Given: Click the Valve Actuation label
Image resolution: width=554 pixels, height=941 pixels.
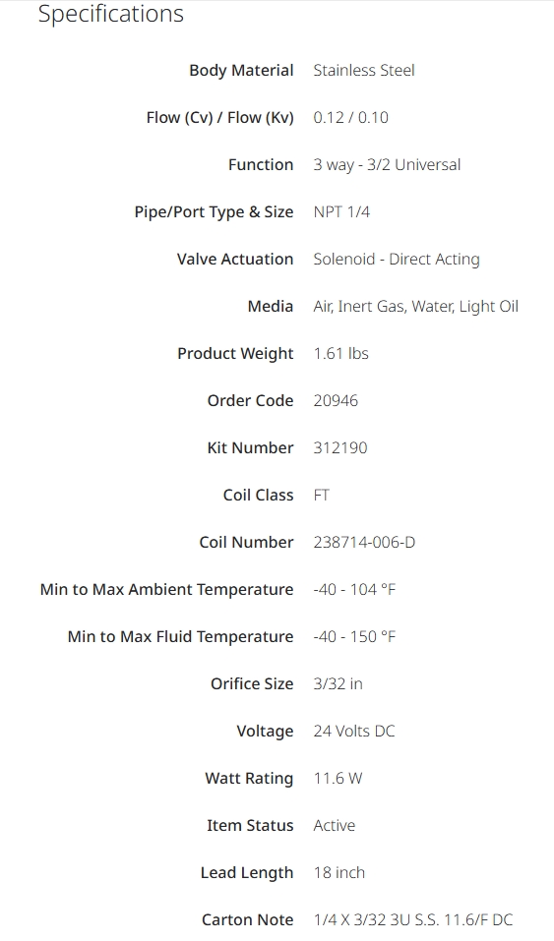Looking at the screenshot, I should [235, 260].
